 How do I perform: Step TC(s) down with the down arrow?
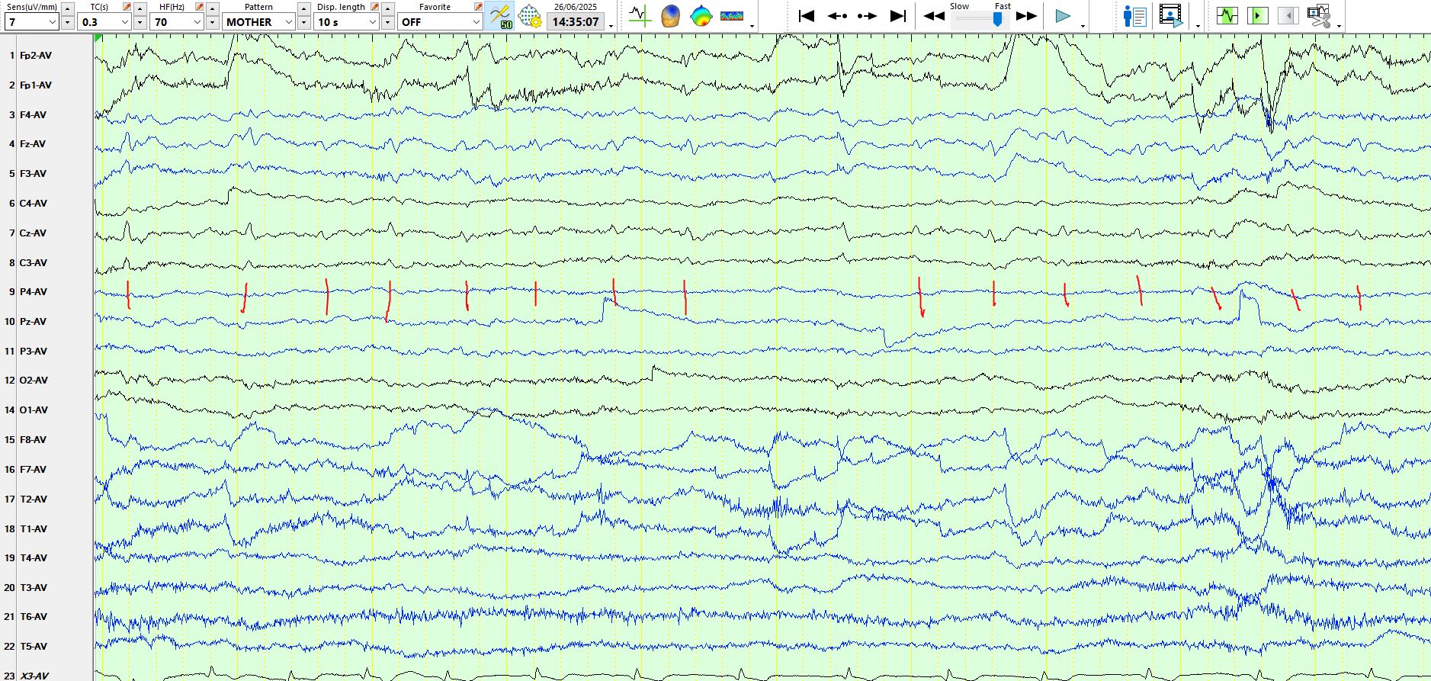tap(140, 23)
